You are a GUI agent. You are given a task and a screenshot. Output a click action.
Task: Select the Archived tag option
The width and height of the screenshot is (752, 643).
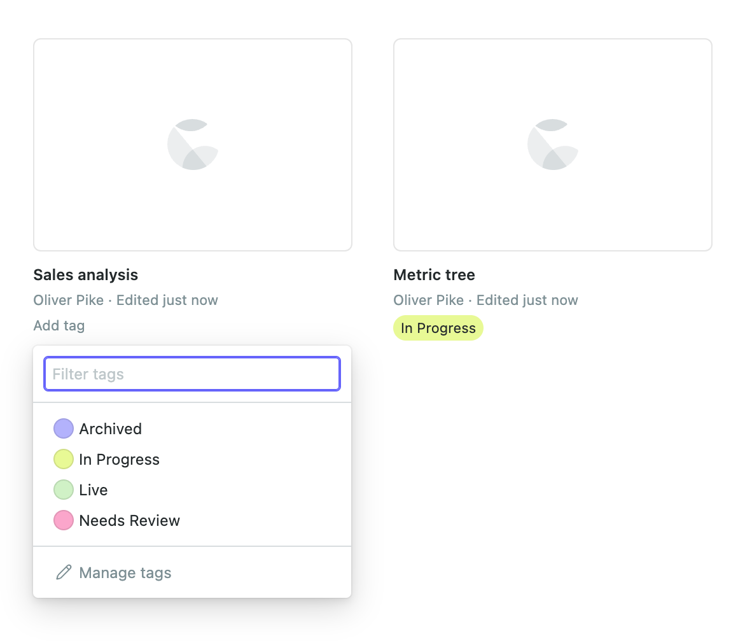pos(111,428)
